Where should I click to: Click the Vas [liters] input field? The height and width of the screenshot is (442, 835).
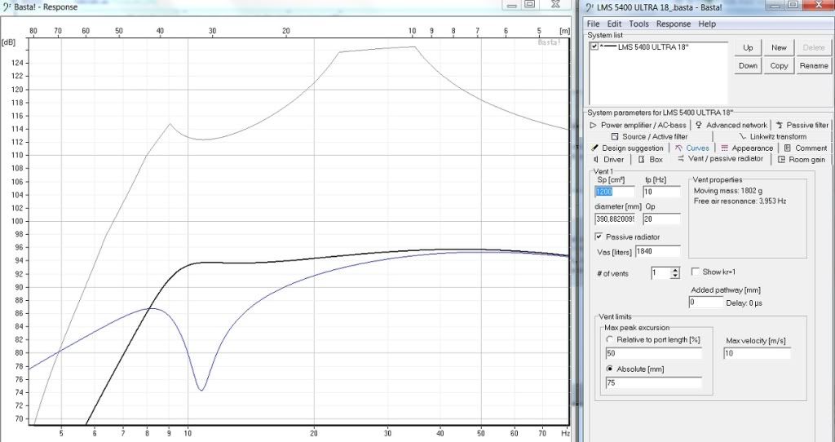(658, 251)
